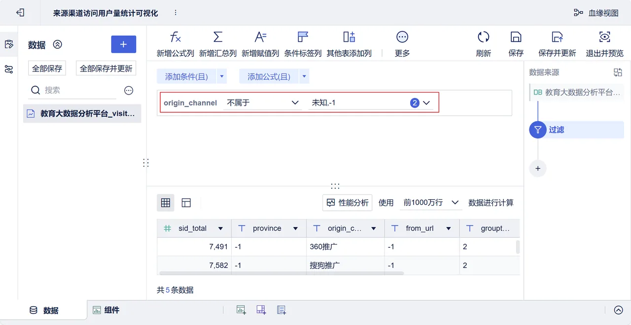Open sid_total column dropdown arrow
The image size is (631, 325).
(220, 228)
